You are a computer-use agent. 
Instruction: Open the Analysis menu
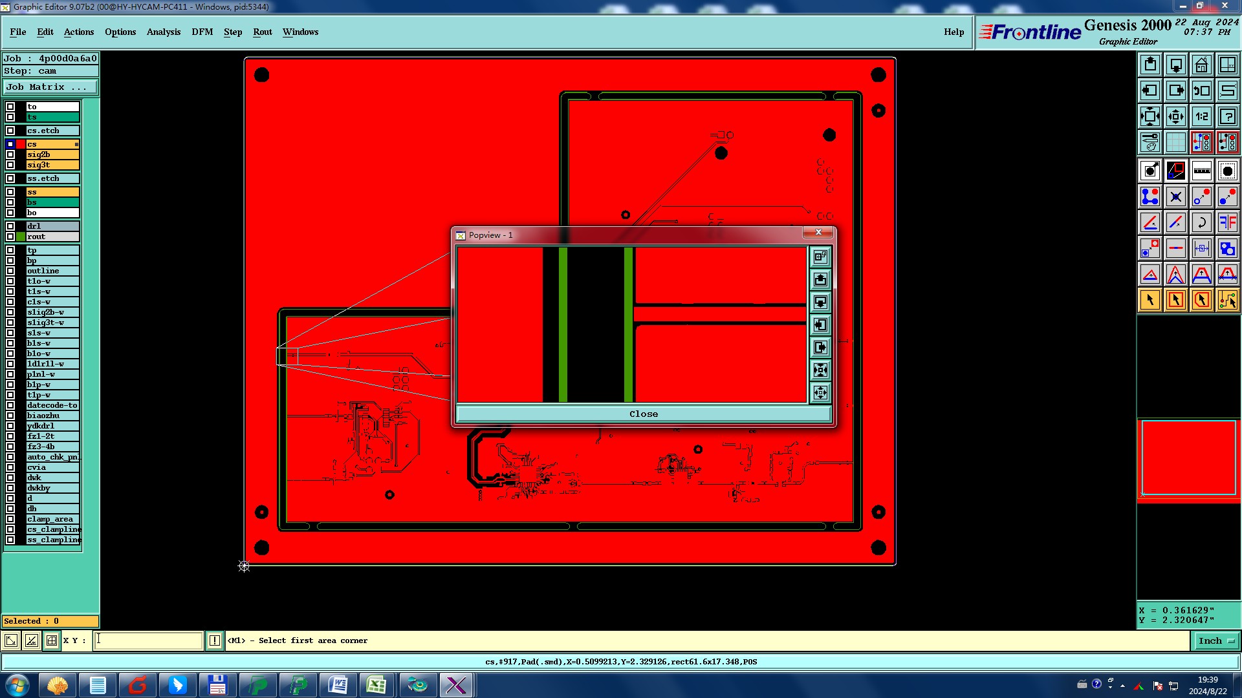[163, 32]
